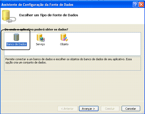
Task: Go forward with Avançar button
Action: (89, 109)
